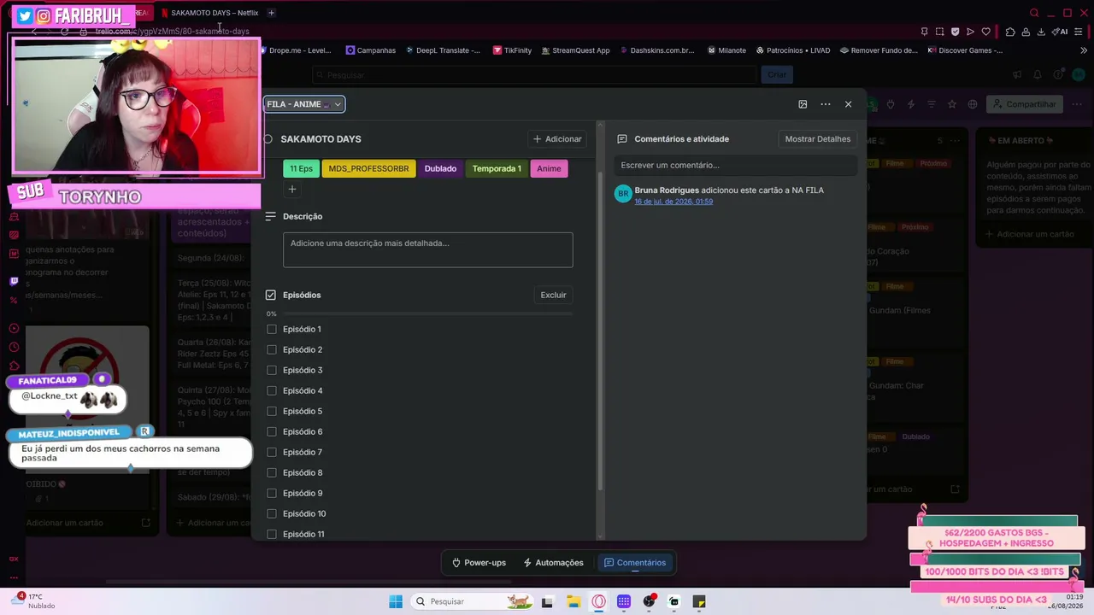Open the Windows Start menu
Screen dimensions: 1094x615
tap(396, 601)
